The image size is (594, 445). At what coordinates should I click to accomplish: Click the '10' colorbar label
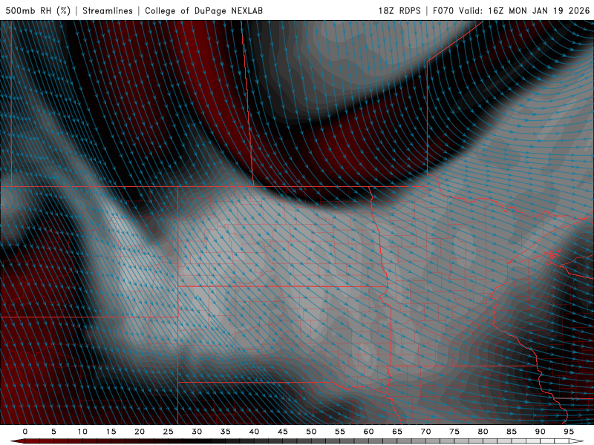tap(82, 432)
